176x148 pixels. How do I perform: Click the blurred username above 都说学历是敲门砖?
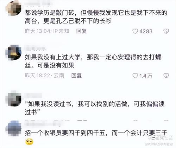click(x=38, y=4)
